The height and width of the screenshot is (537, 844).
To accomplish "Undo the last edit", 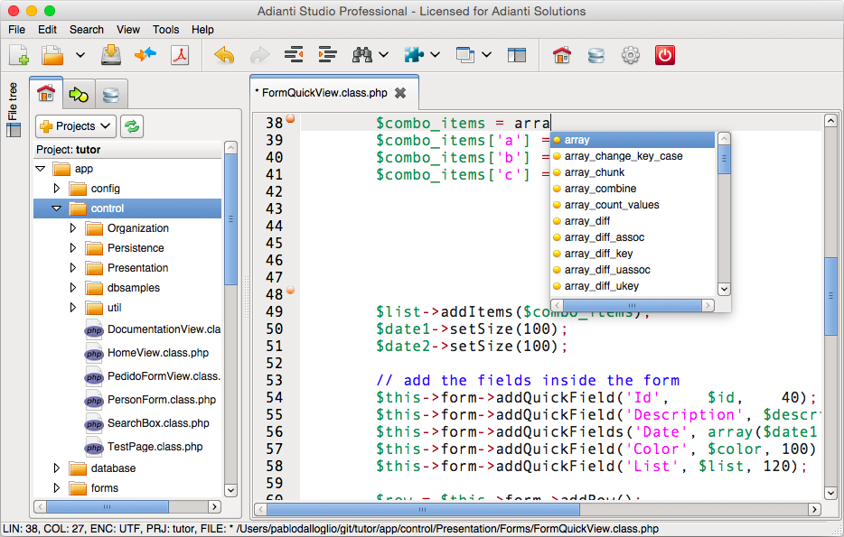I will point(224,55).
